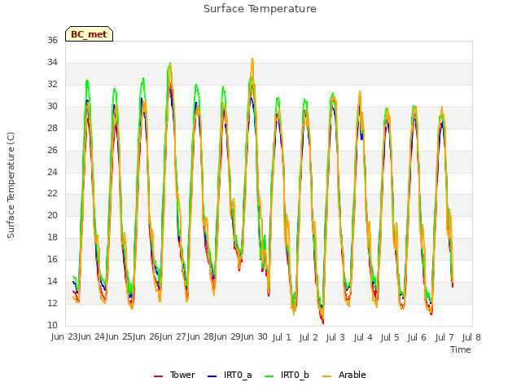521x391 pixels.
Task: Click the vertical axis label Surface Temperature (C)
Action: [11, 185]
